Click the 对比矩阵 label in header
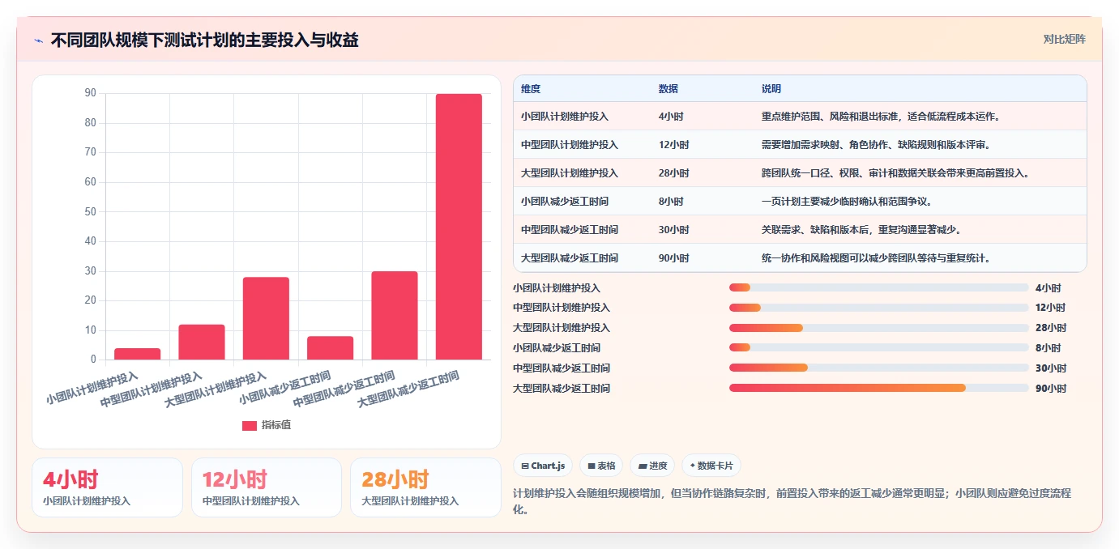Viewport: 1119px width, 549px height. (1064, 39)
